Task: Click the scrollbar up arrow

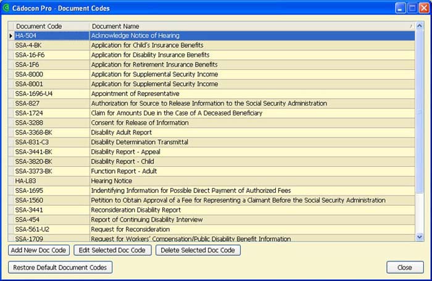Action: click(x=420, y=27)
